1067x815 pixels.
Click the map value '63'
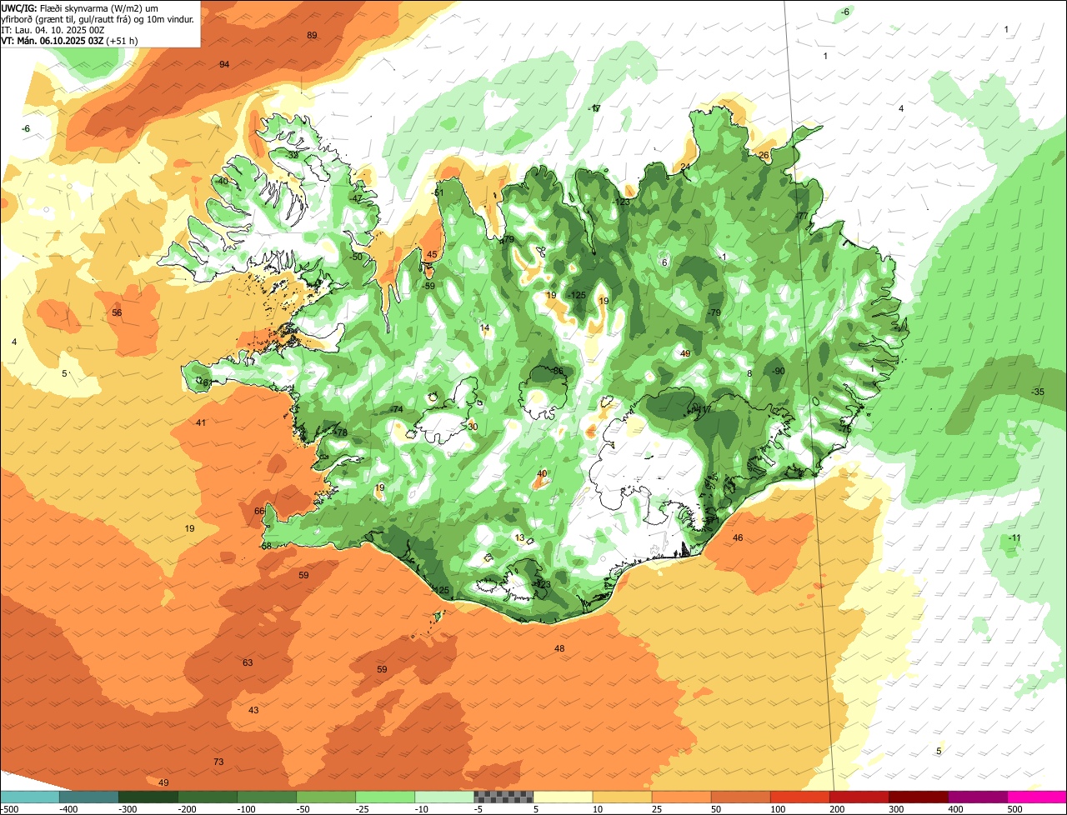pos(248,662)
